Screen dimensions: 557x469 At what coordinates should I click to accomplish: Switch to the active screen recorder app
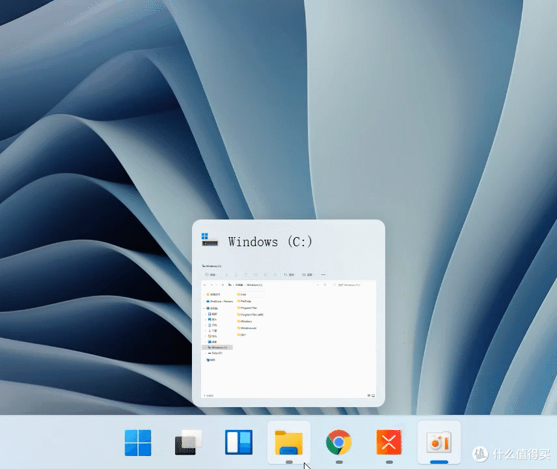[x=439, y=443]
